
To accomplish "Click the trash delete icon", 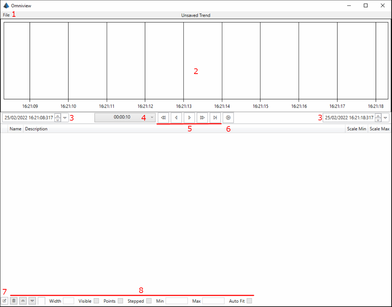I will pyautogui.click(x=14, y=301).
